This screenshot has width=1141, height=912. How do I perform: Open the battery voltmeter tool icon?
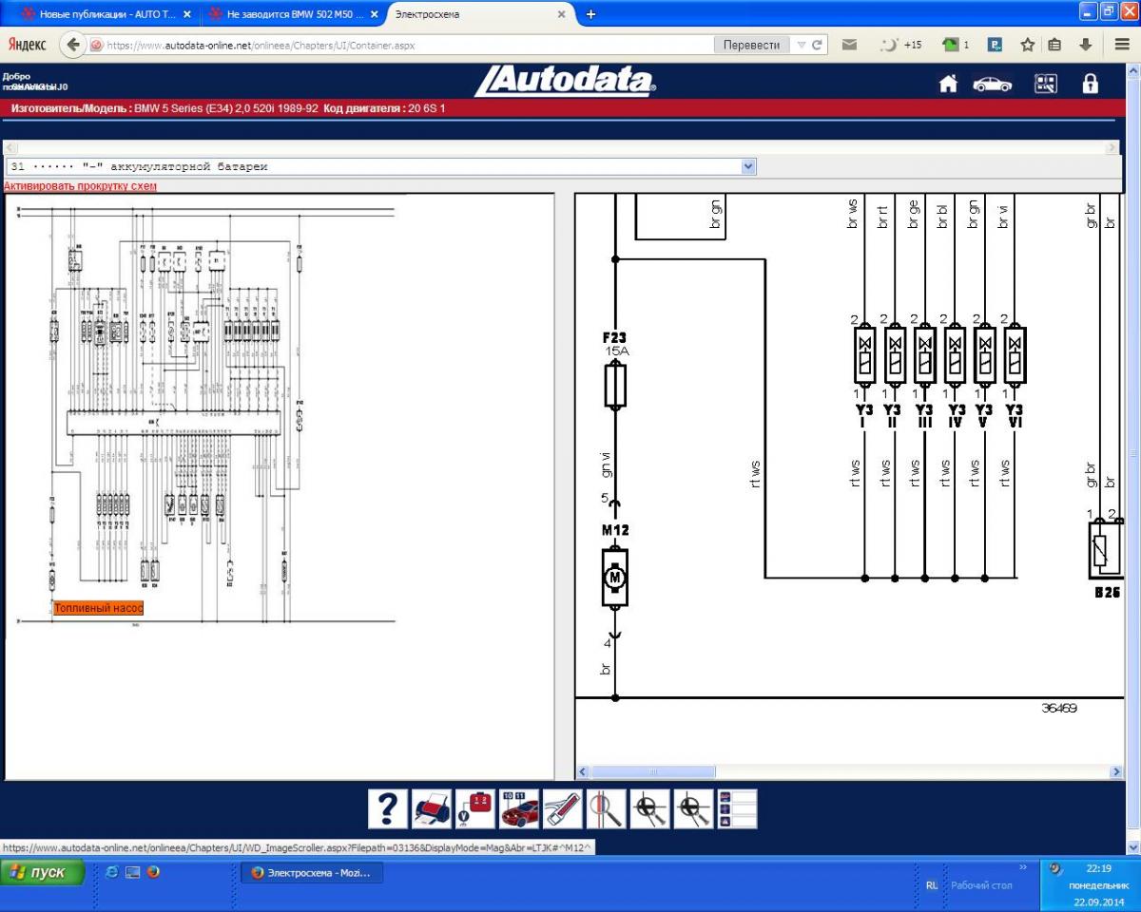[x=475, y=808]
